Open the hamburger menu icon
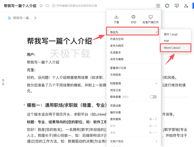The height and width of the screenshot is (147, 194). coord(158,6)
